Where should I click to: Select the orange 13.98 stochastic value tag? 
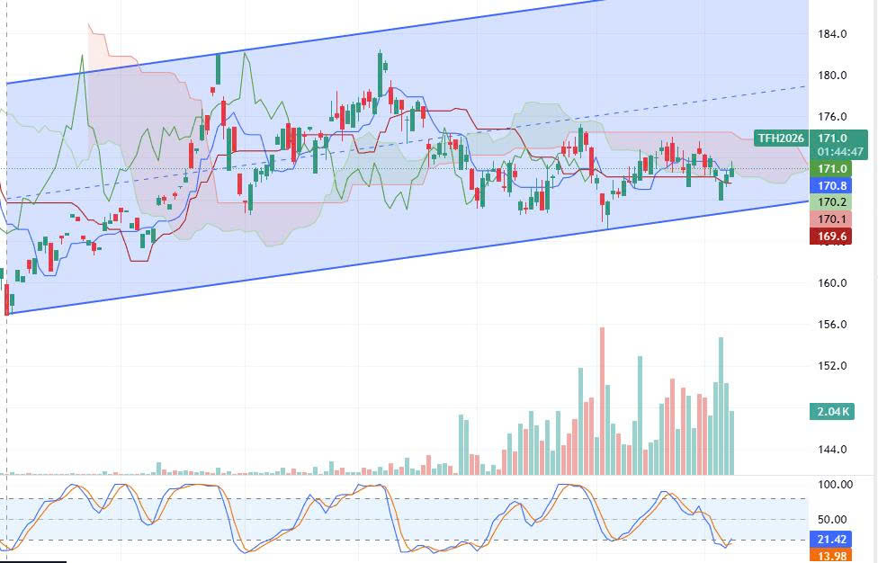tap(831, 556)
